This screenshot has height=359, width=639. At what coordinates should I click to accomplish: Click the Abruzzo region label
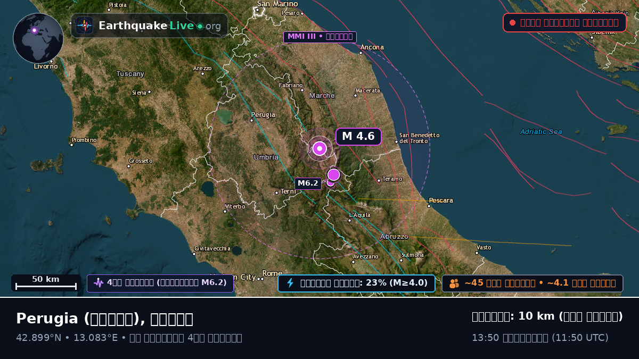pos(394,236)
